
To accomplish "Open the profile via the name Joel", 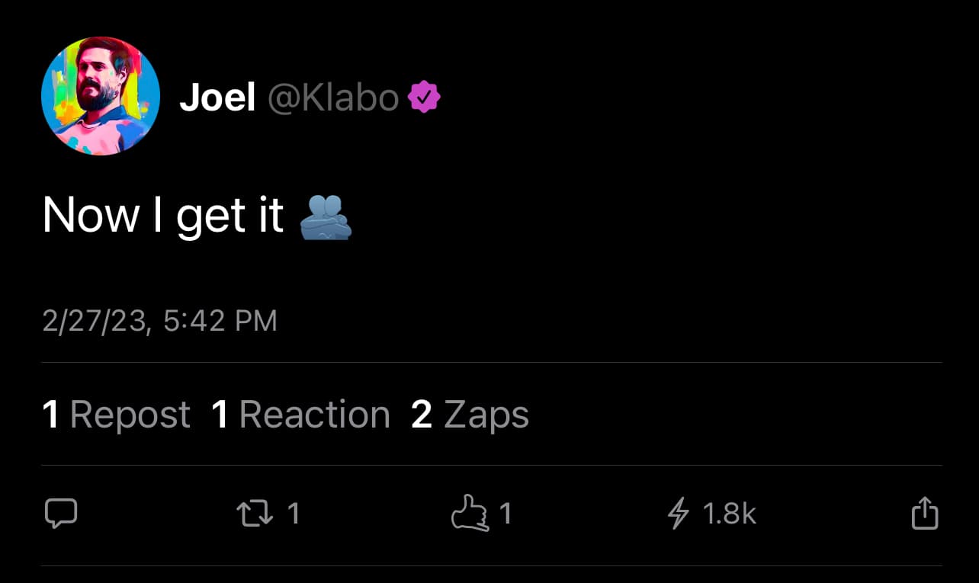I will (217, 98).
